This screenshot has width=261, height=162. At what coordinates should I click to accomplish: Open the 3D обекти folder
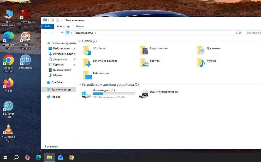coord(94,50)
